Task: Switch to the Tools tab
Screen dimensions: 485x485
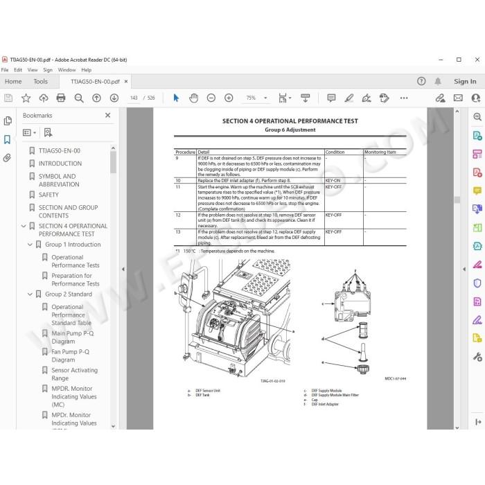Action: (40, 82)
